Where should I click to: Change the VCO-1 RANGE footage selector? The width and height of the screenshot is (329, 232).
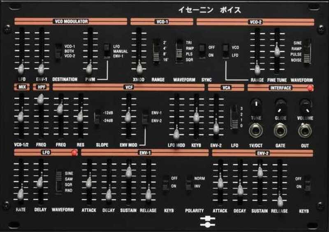pos(157,51)
